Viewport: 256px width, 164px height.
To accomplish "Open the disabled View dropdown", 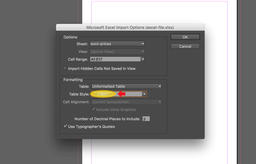I will point(117,51).
